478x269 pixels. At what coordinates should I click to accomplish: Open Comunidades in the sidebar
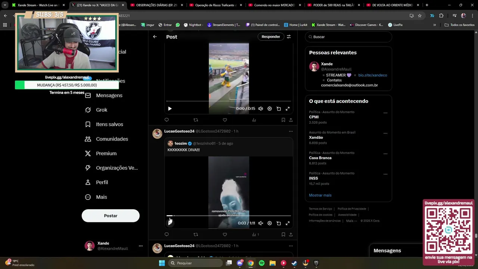(x=106, y=139)
